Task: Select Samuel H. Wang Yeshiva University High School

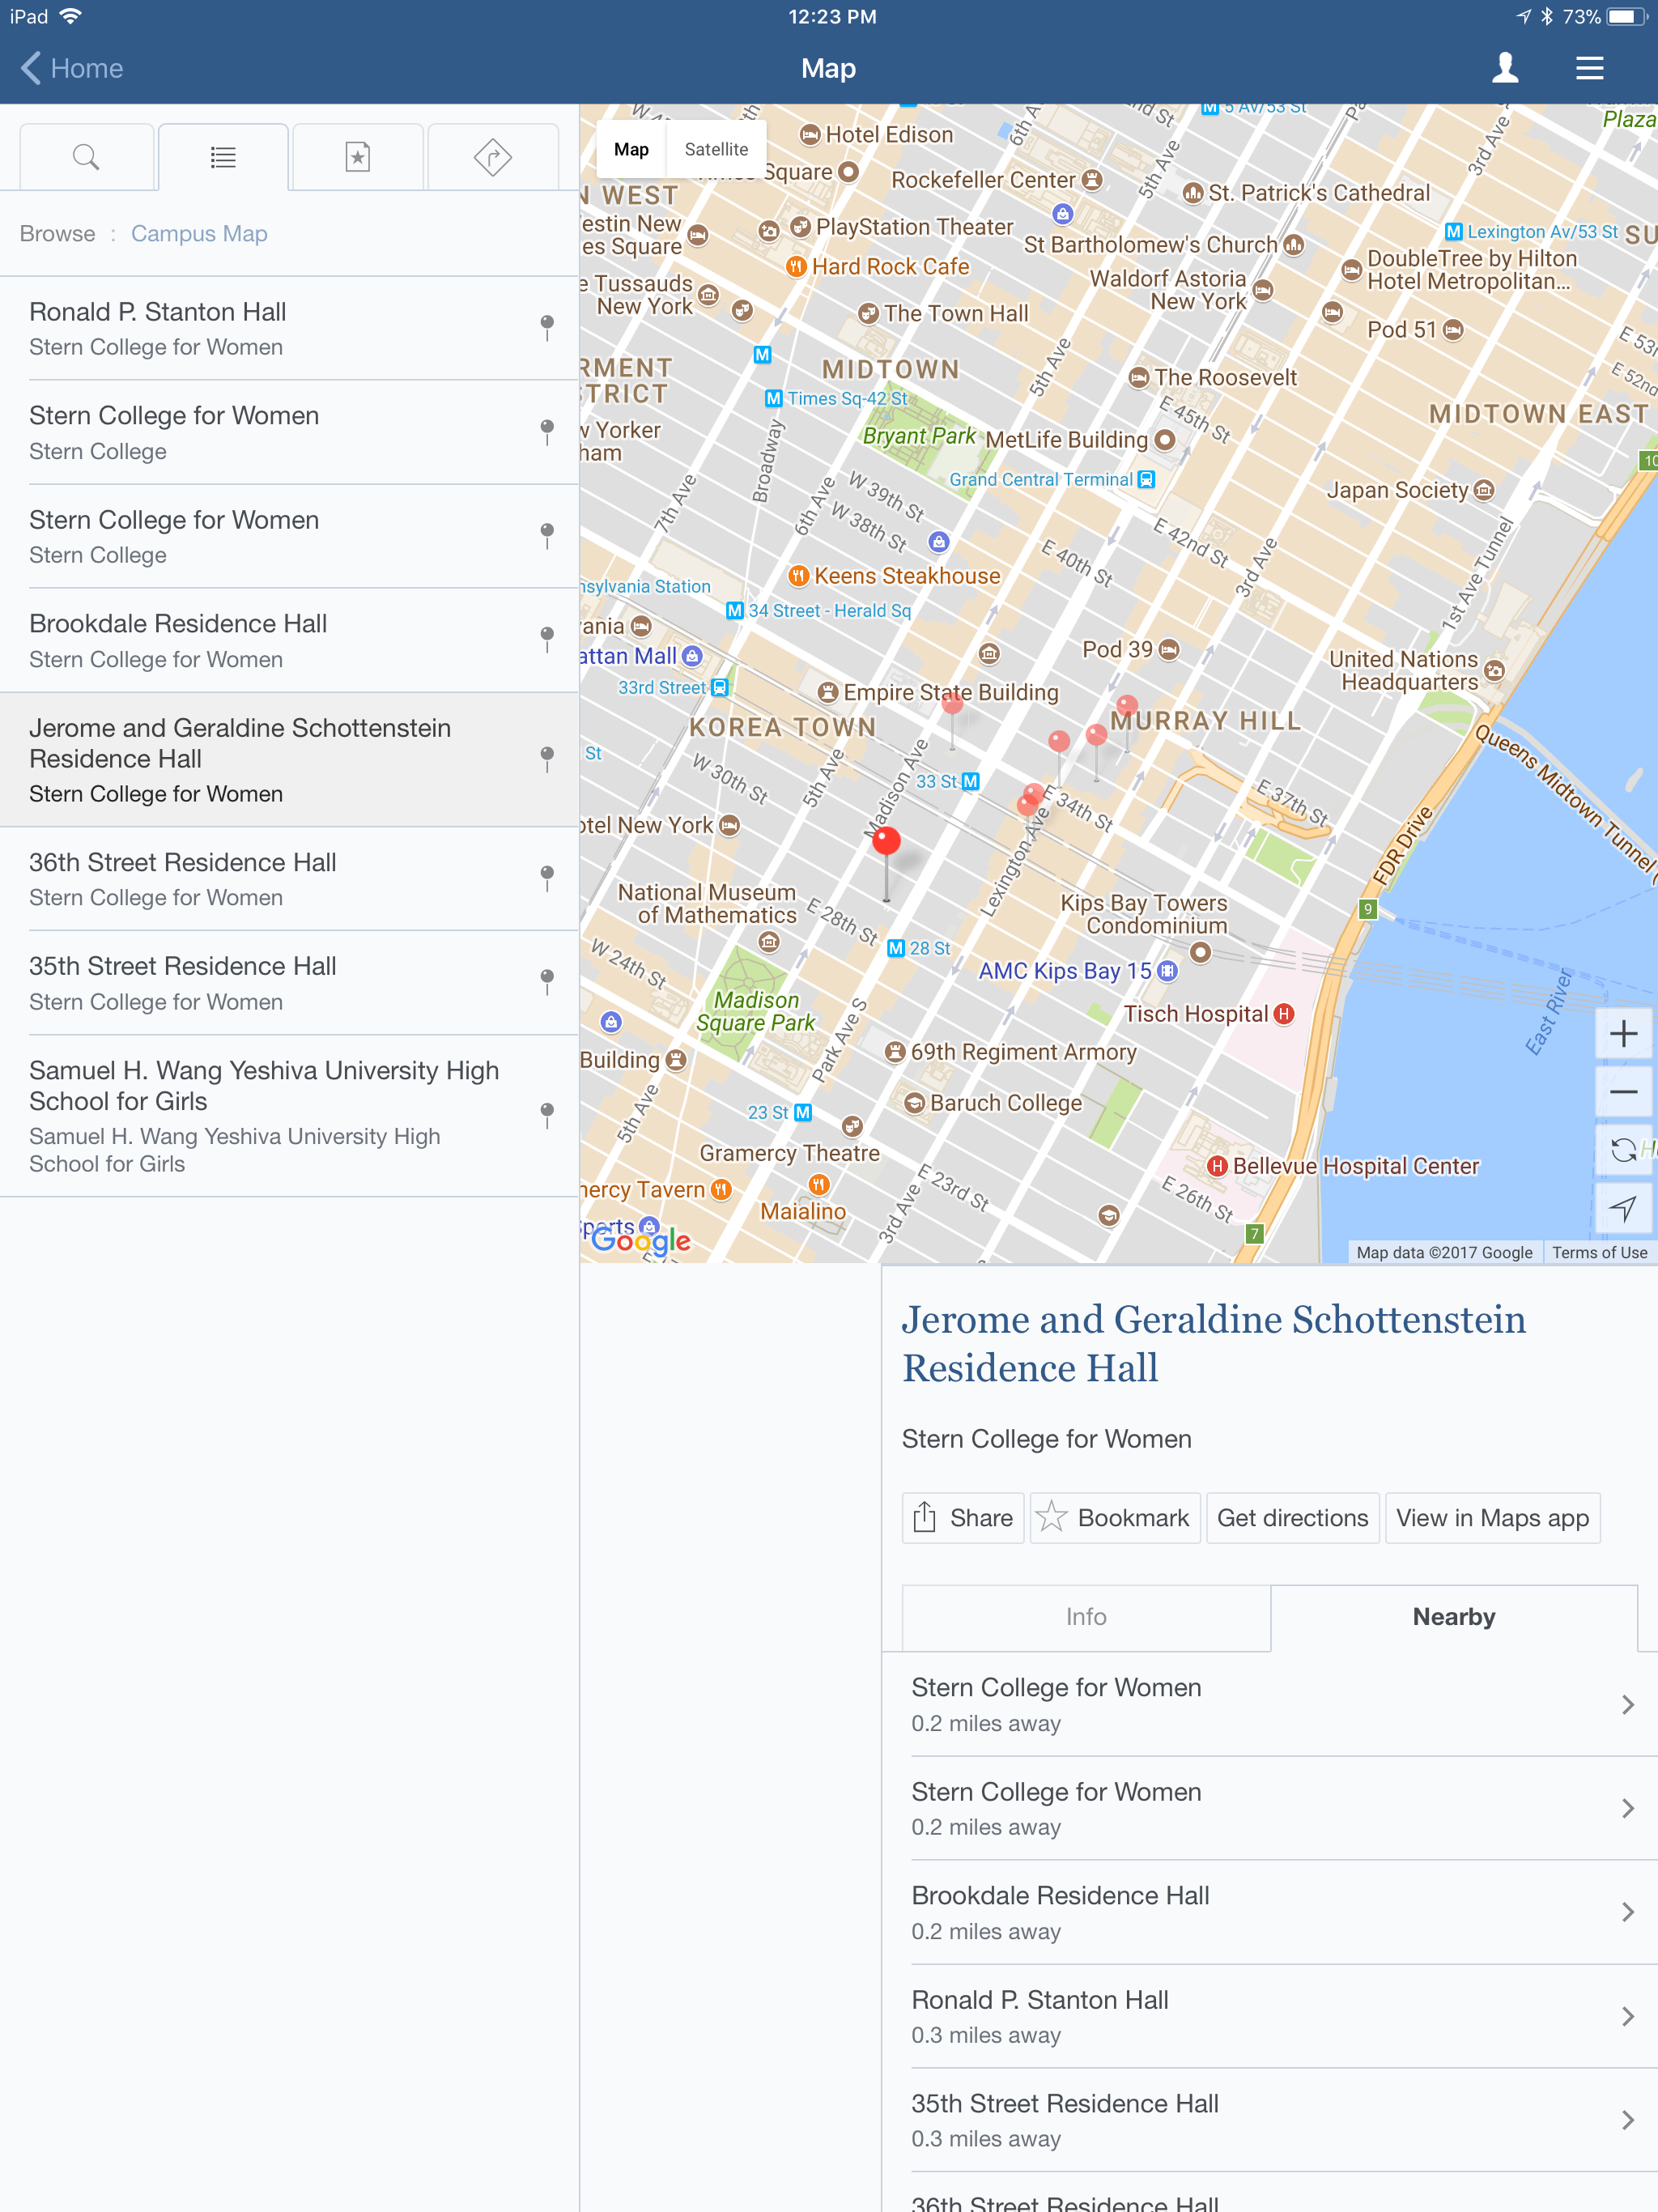Action: pyautogui.click(x=289, y=1116)
